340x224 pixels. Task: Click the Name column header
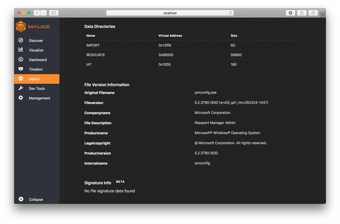click(91, 36)
